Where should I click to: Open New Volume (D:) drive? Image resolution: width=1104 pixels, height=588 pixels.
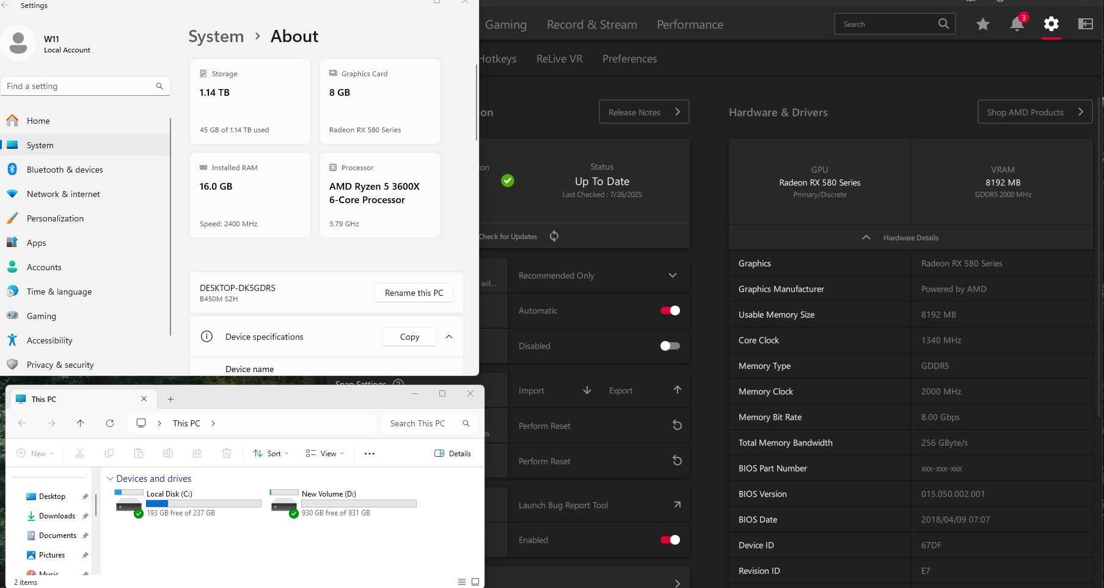[x=343, y=503]
